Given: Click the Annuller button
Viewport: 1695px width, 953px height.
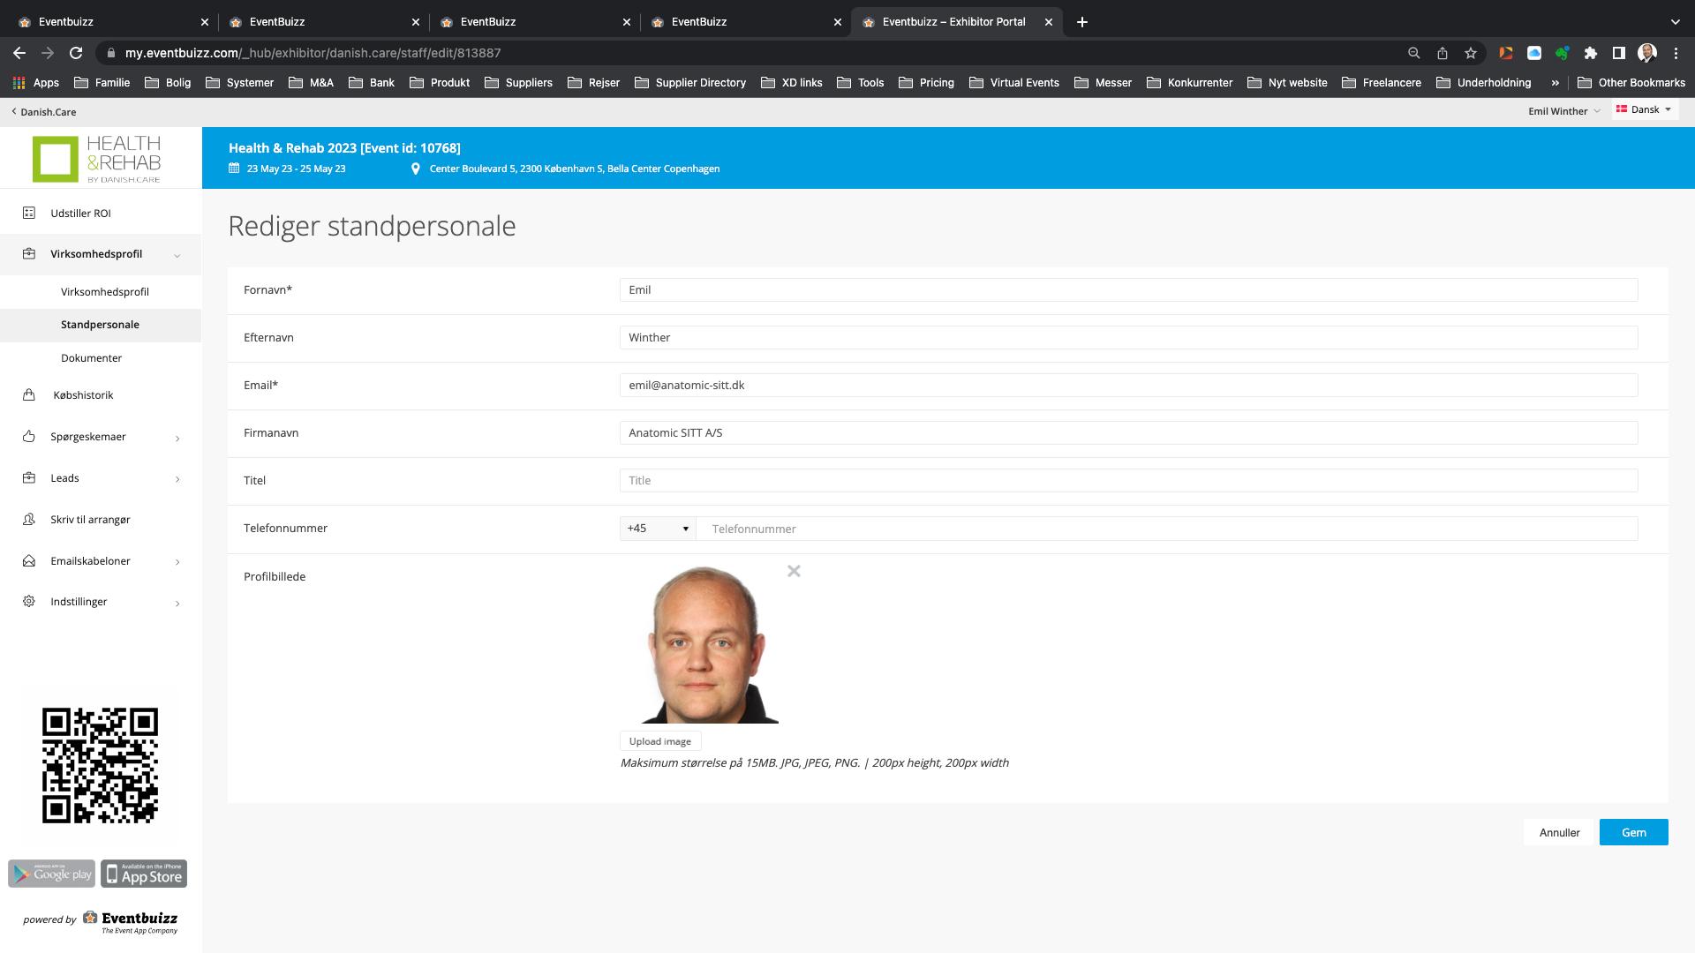Looking at the screenshot, I should coord(1559,832).
